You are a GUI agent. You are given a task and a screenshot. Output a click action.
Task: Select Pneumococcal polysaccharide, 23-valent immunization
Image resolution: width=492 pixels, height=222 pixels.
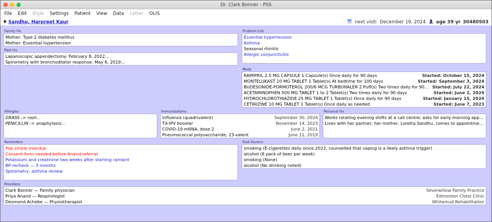pyautogui.click(x=240, y=135)
